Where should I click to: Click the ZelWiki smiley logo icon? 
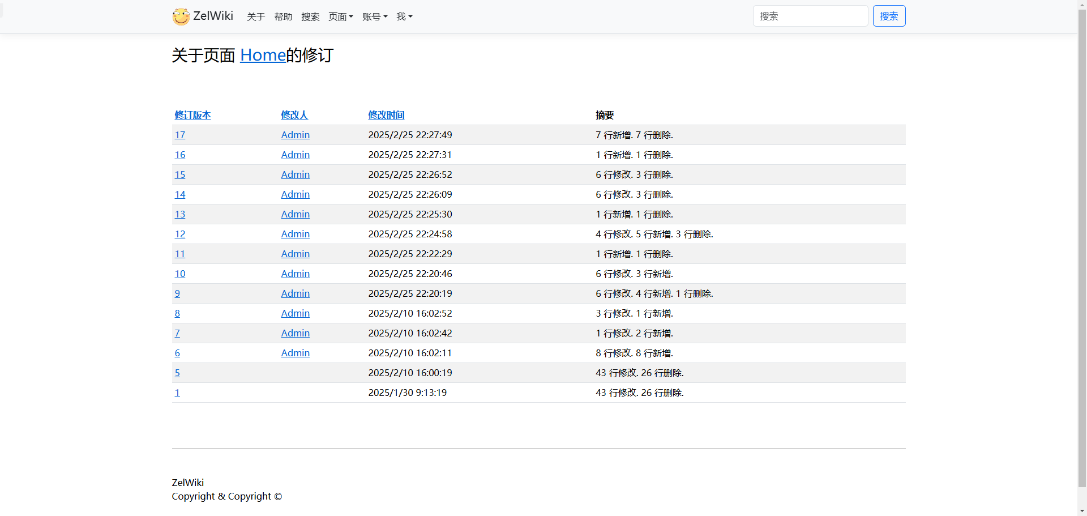tap(181, 16)
